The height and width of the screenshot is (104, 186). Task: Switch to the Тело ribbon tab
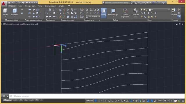[x=20, y=6]
